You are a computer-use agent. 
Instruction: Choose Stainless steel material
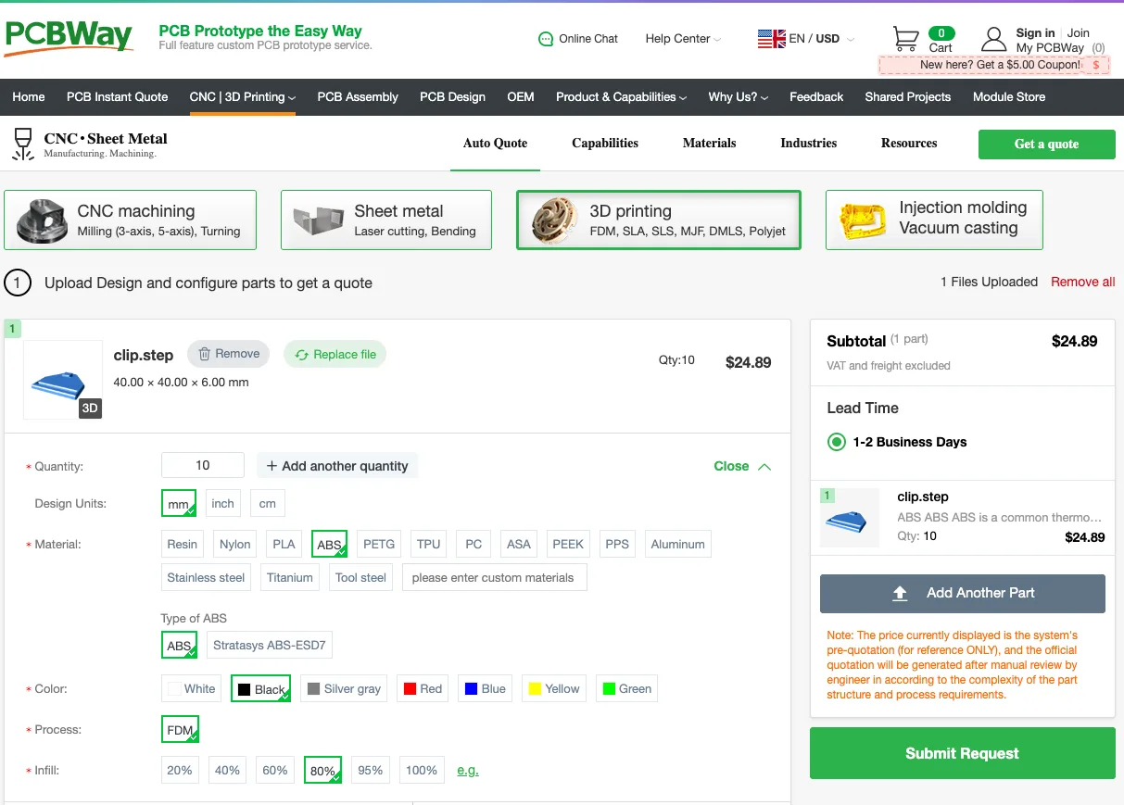(207, 577)
